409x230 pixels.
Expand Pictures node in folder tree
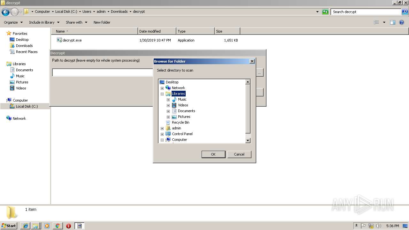168,117
